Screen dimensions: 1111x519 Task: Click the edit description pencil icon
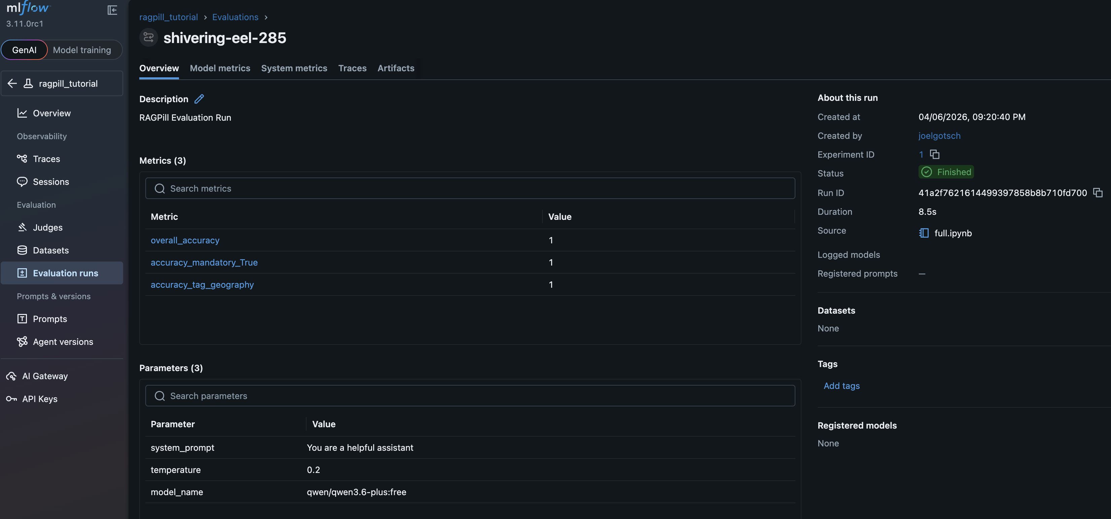[x=199, y=99]
